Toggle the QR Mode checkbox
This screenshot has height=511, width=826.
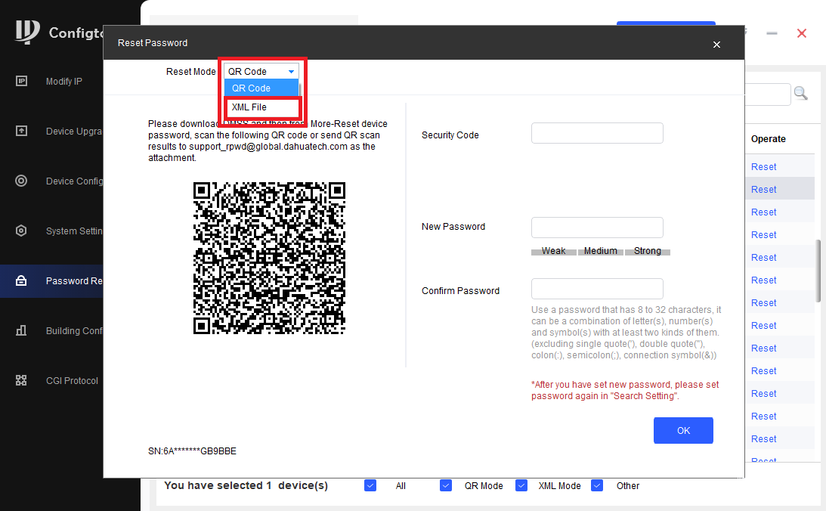click(x=446, y=485)
